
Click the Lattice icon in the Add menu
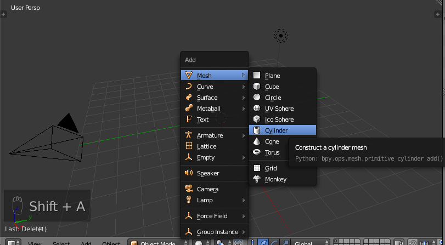pos(189,146)
